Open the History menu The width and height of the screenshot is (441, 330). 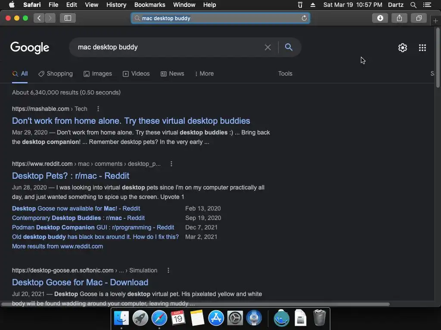pos(116,5)
